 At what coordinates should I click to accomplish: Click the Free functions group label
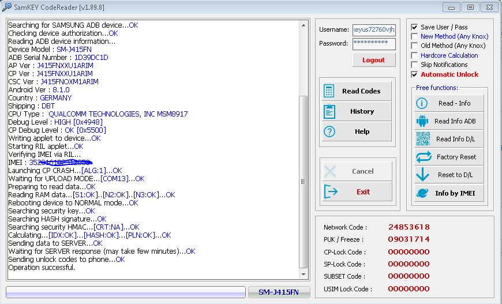(437, 88)
